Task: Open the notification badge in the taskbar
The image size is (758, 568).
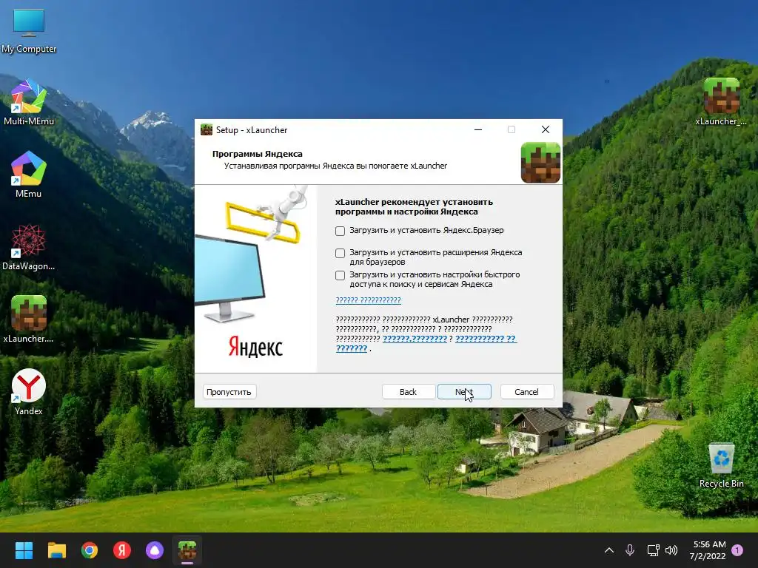Action: (x=737, y=550)
